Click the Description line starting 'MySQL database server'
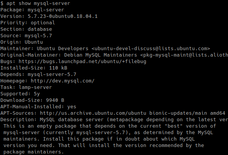The image size is (228, 155). (114, 120)
